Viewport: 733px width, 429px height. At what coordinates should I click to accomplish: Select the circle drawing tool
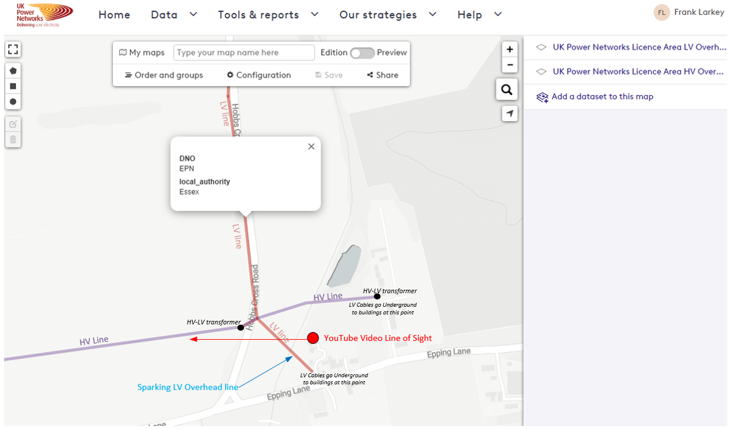[x=13, y=102]
